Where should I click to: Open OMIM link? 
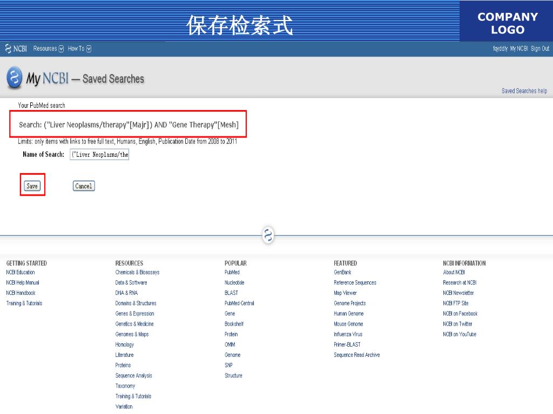230,344
